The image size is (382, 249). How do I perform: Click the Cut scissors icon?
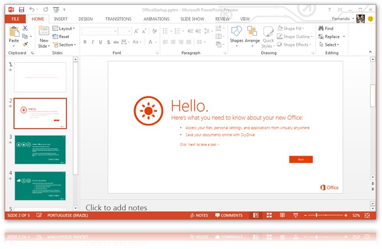click(x=25, y=28)
